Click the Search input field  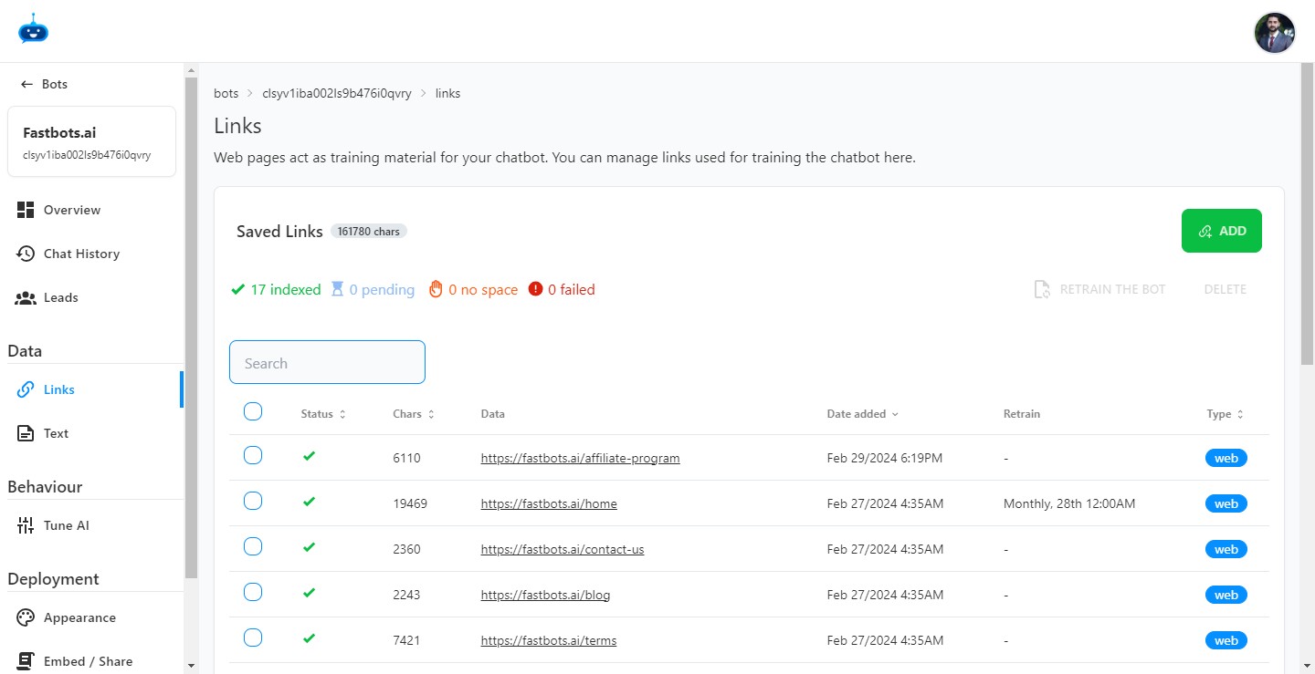[x=327, y=363]
